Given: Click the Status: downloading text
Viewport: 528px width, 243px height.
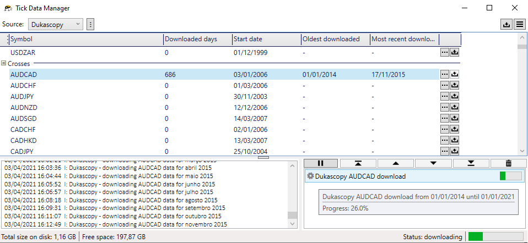Looking at the screenshot, I should coord(432,236).
